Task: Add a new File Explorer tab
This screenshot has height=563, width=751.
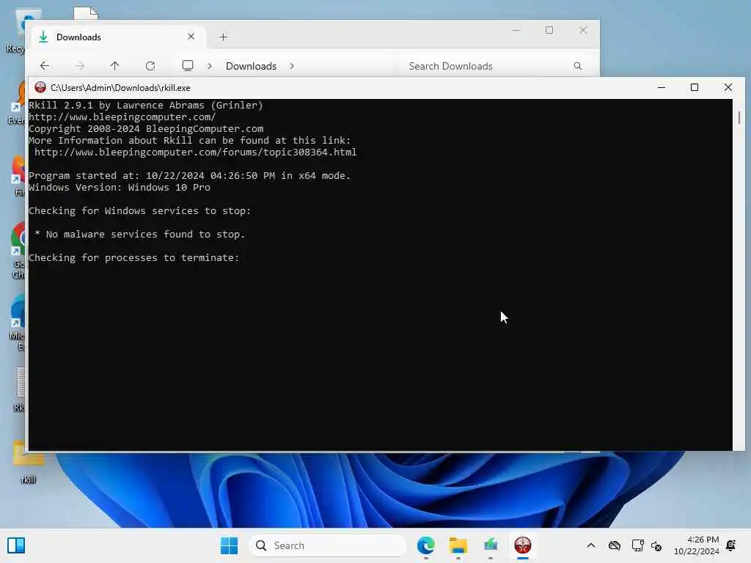Action: tap(224, 37)
